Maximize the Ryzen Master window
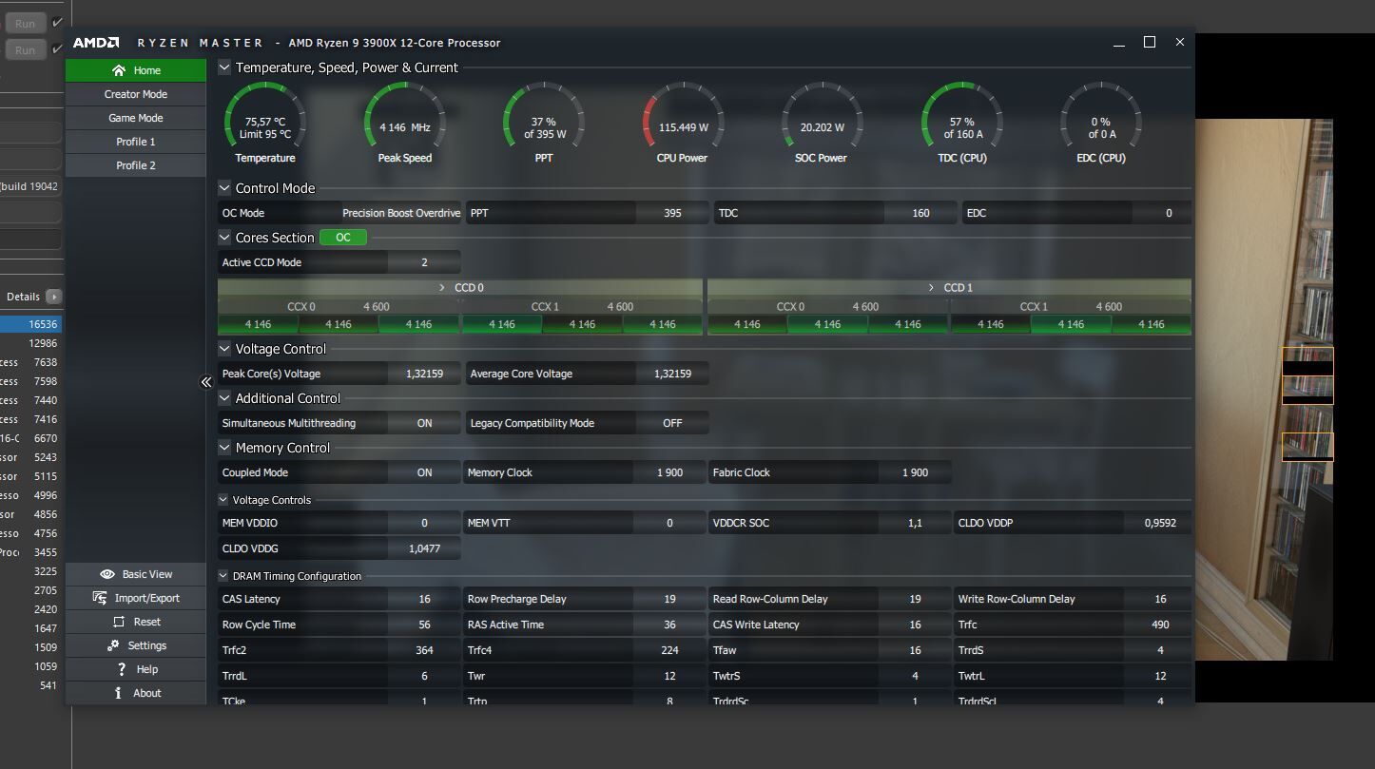 click(x=1149, y=42)
